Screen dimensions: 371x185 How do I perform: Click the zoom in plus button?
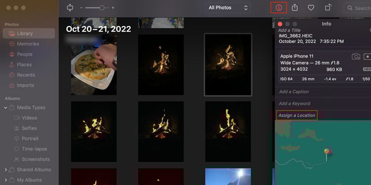pos(113,8)
